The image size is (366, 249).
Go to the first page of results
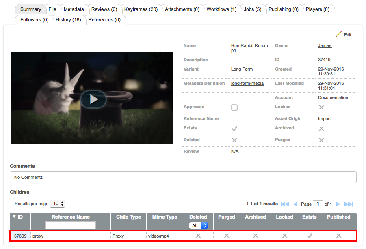(285, 204)
